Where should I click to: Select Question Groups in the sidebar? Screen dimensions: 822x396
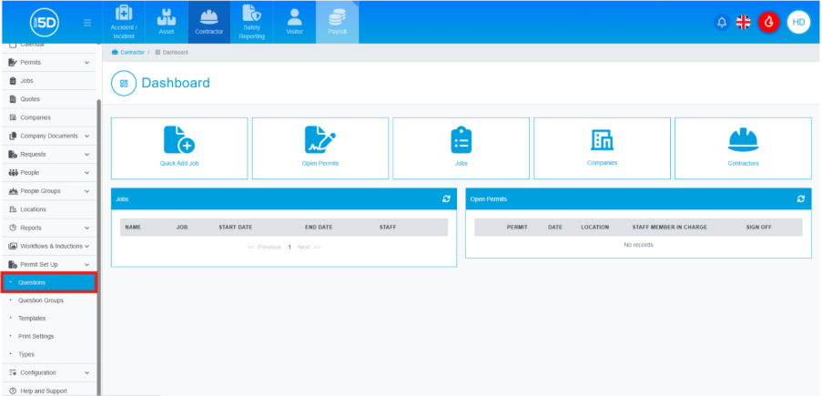(41, 300)
